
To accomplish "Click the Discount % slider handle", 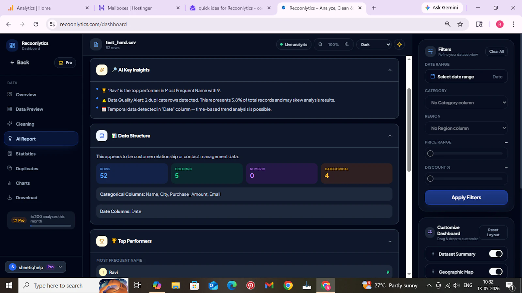I will click(430, 178).
